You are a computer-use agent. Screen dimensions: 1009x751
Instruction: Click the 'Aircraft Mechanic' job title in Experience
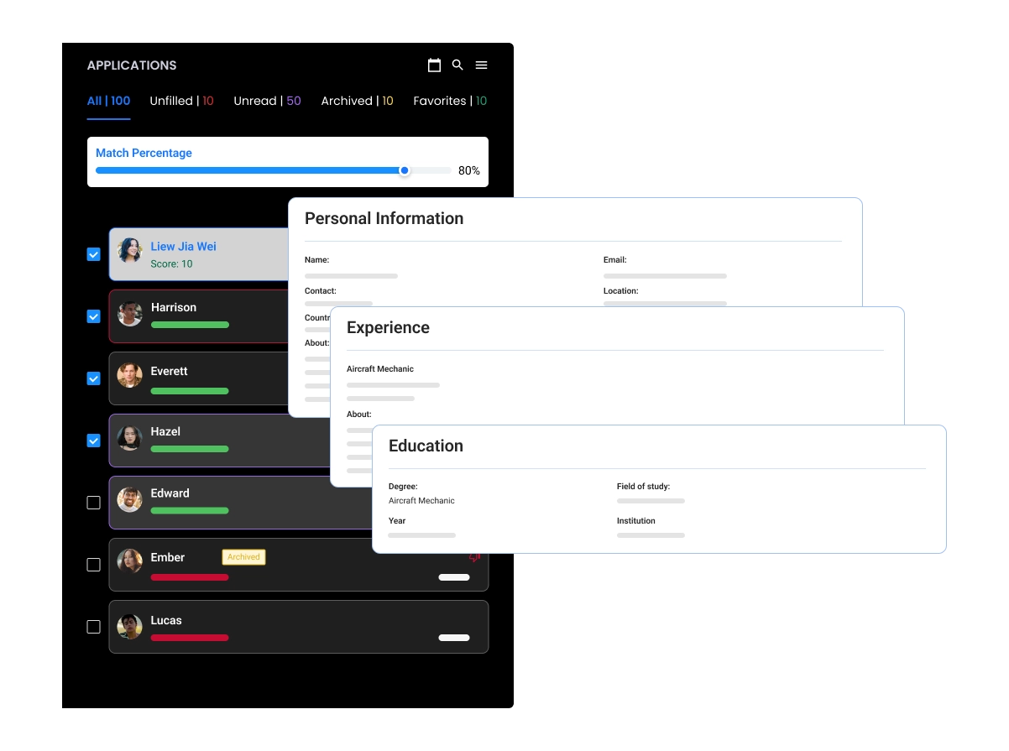click(x=380, y=369)
